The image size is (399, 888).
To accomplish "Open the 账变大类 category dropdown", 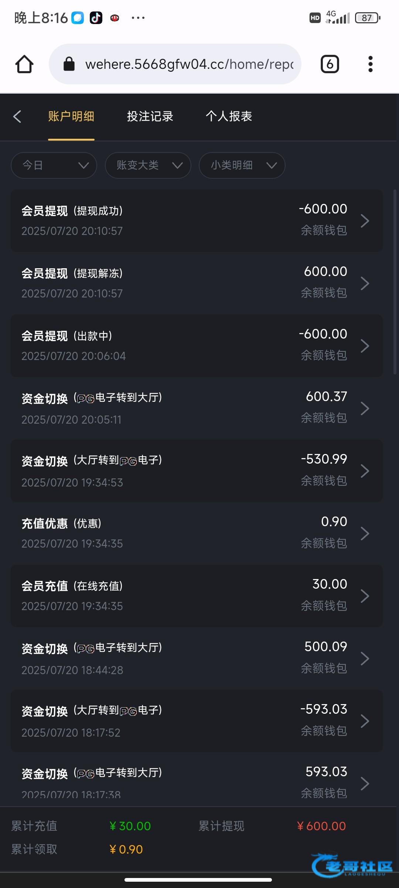I will pos(148,165).
